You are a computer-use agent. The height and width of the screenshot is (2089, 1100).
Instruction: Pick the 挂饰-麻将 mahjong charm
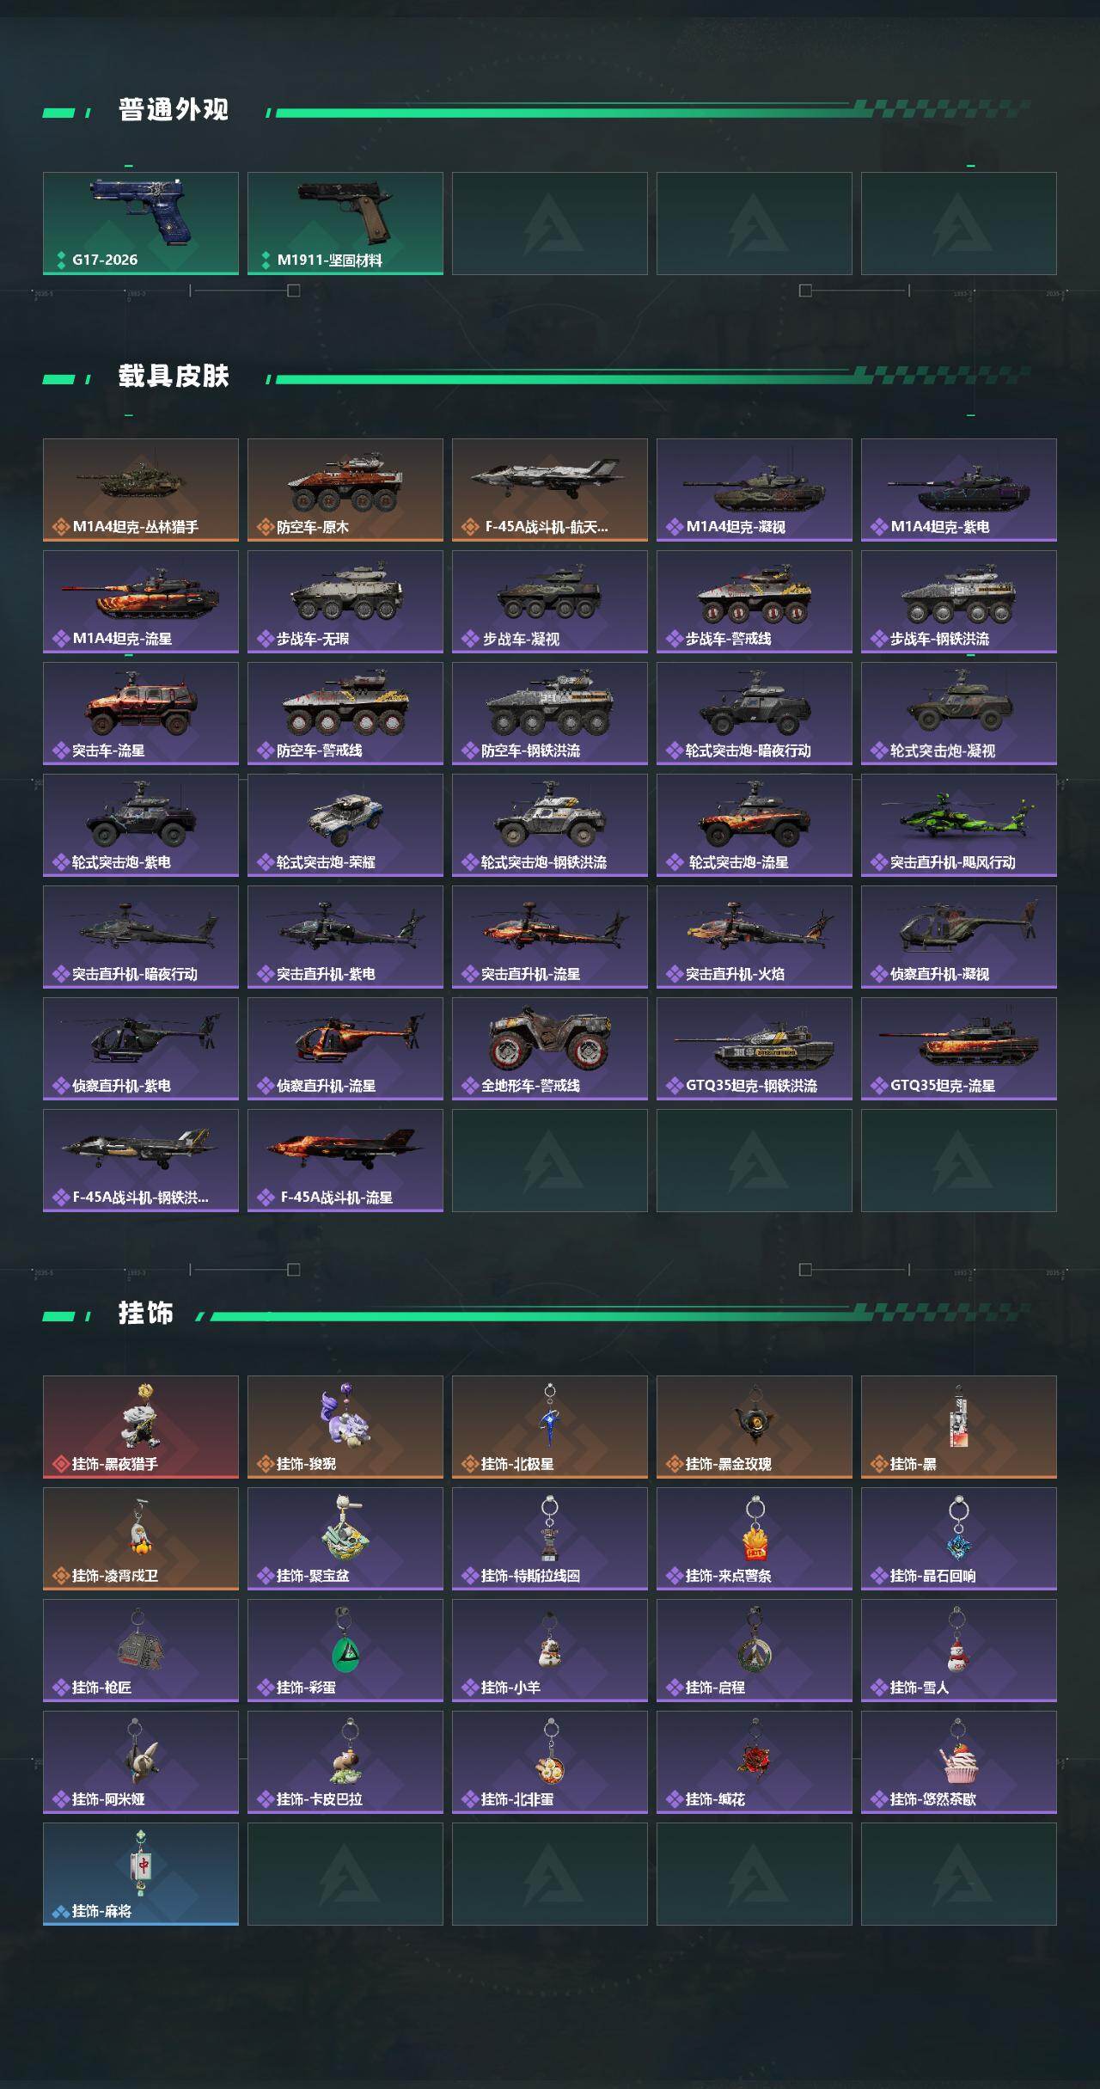[141, 1874]
